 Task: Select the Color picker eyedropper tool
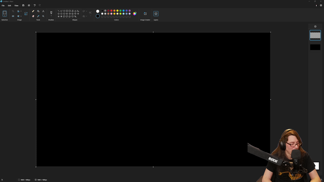(x=38, y=16)
